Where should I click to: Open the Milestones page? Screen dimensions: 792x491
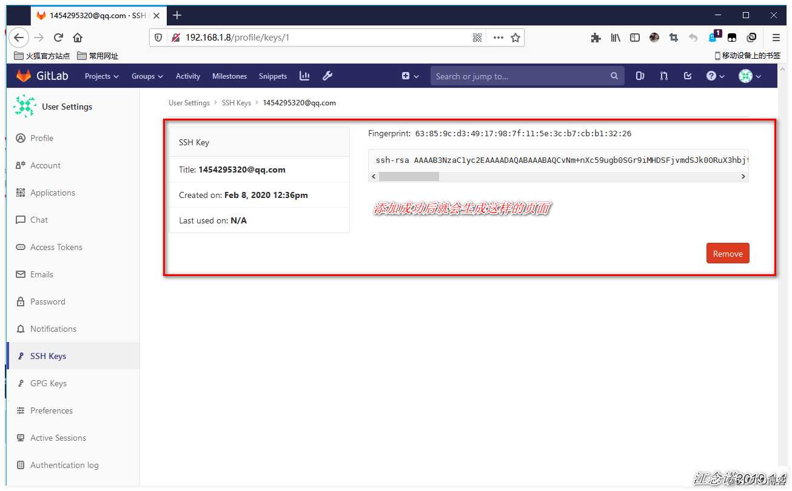click(230, 76)
